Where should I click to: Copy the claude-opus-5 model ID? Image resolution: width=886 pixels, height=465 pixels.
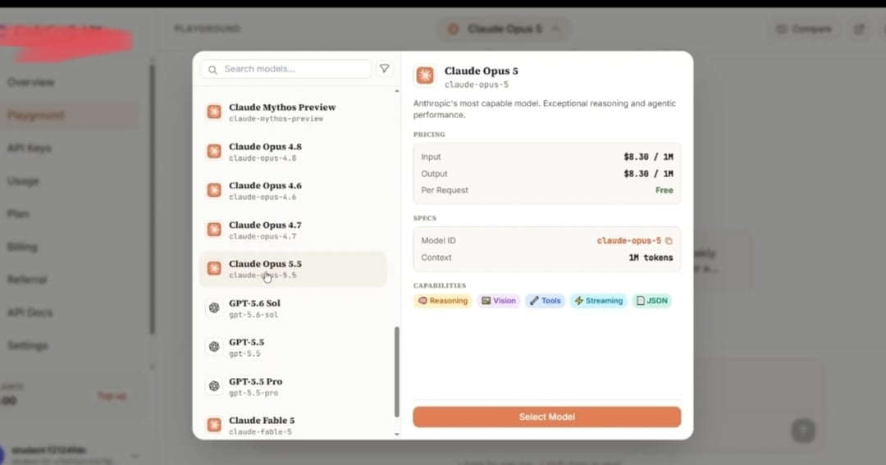[x=669, y=240]
